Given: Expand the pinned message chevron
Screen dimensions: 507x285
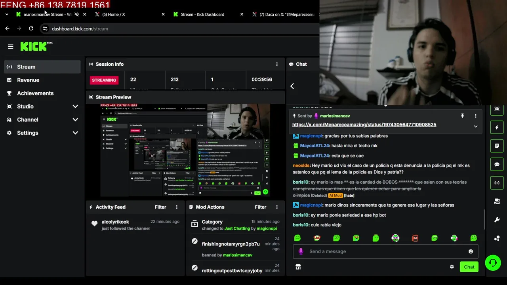Looking at the screenshot, I should click(476, 127).
